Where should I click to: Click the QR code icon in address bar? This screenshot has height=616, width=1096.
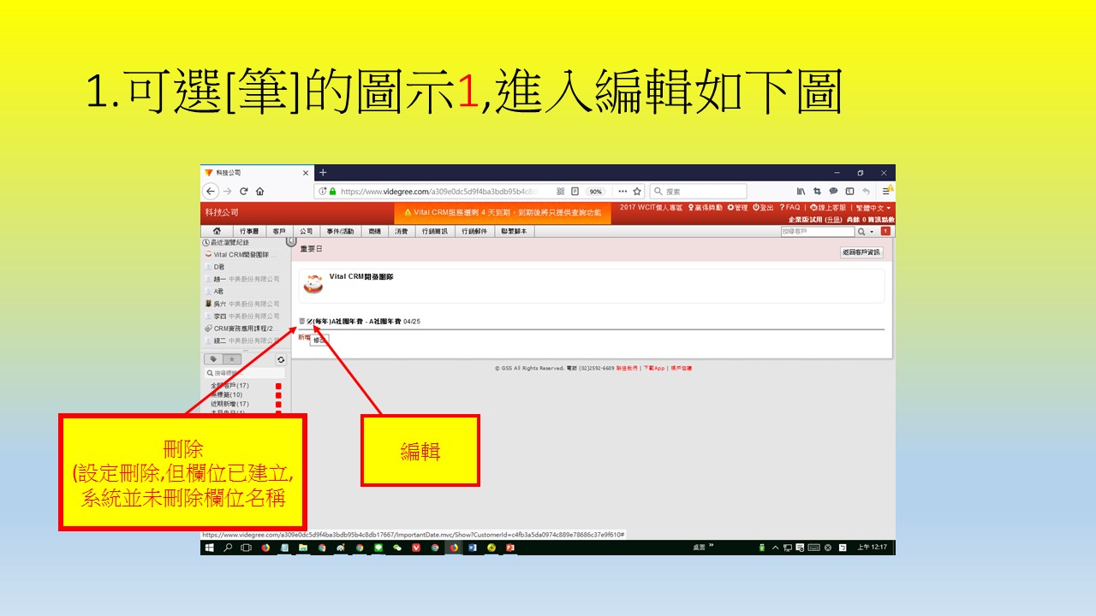tap(561, 192)
